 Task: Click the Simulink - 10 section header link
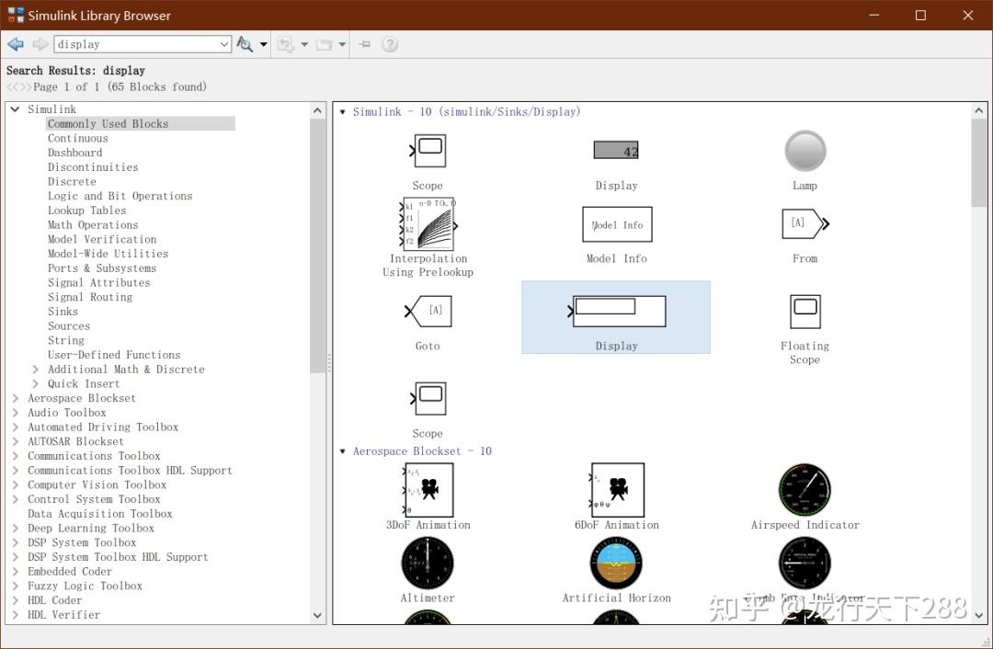[467, 112]
